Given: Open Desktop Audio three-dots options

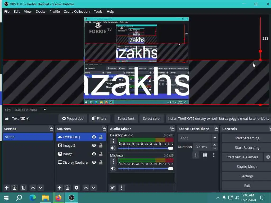Looking at the screenshot, I should click(x=113, y=141).
